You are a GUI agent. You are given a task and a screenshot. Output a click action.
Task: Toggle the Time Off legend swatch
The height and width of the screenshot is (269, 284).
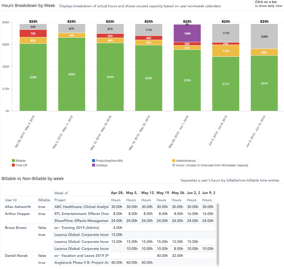[x=13, y=165]
